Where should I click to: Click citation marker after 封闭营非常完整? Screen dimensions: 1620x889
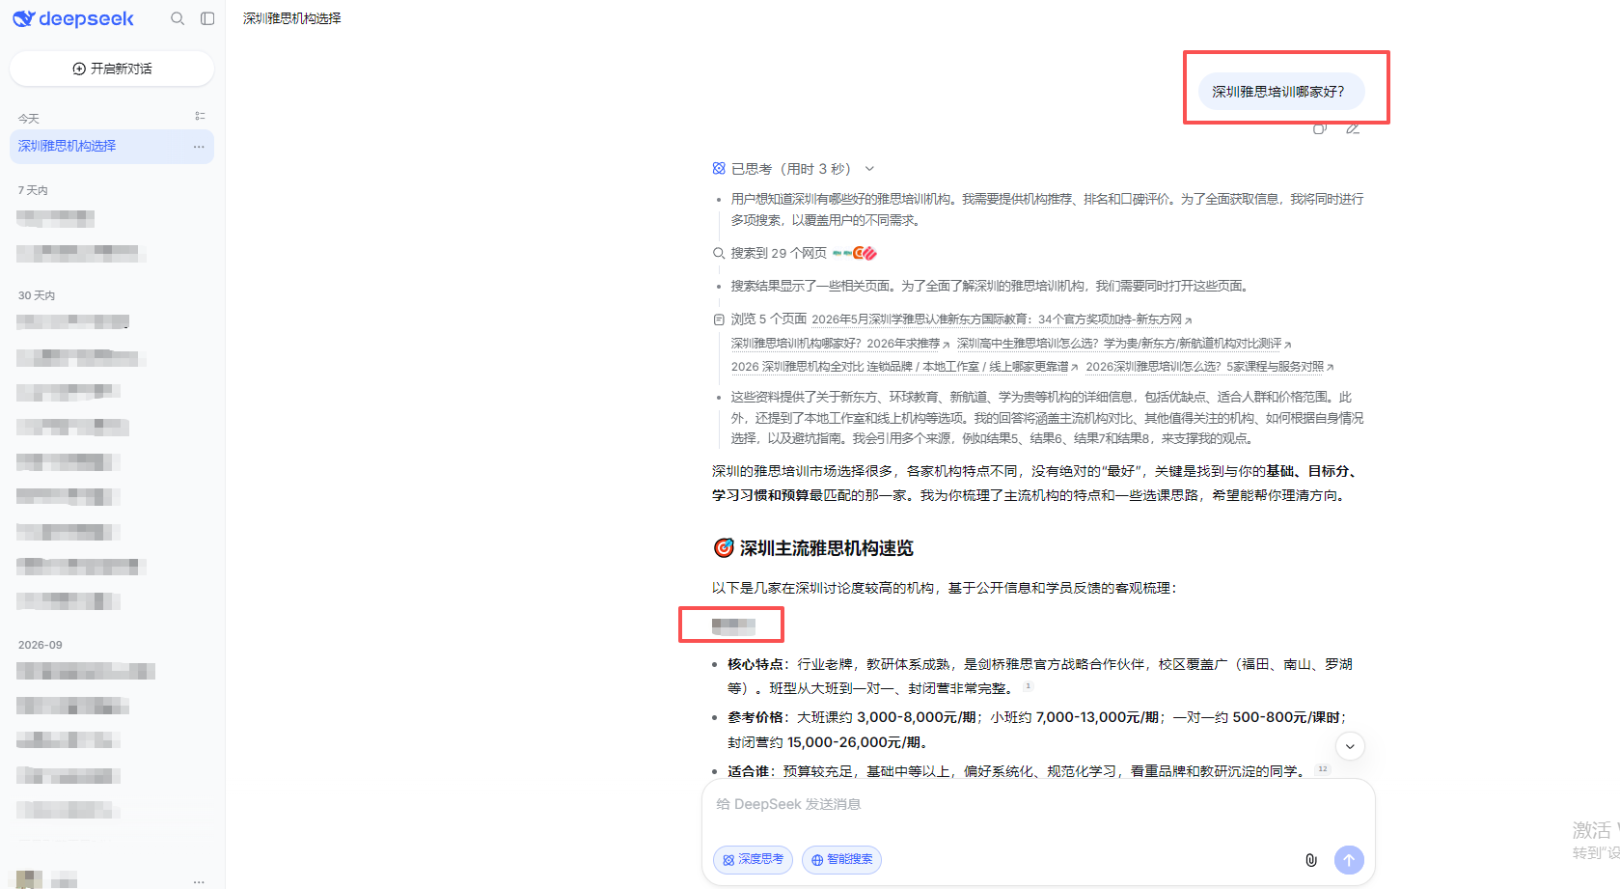pyautogui.click(x=1028, y=686)
